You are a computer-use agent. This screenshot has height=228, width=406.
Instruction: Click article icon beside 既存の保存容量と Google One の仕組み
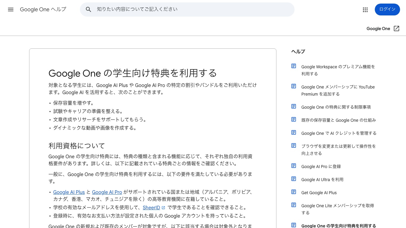tap(294, 120)
